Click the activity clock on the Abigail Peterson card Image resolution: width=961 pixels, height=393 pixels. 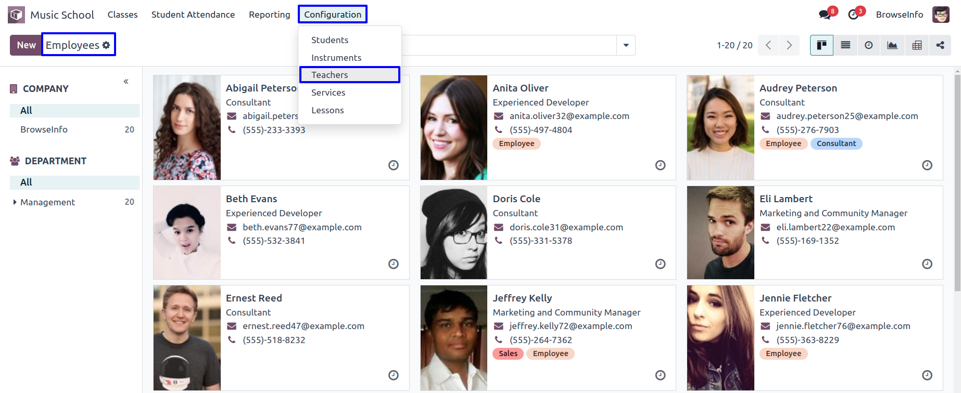tap(394, 165)
